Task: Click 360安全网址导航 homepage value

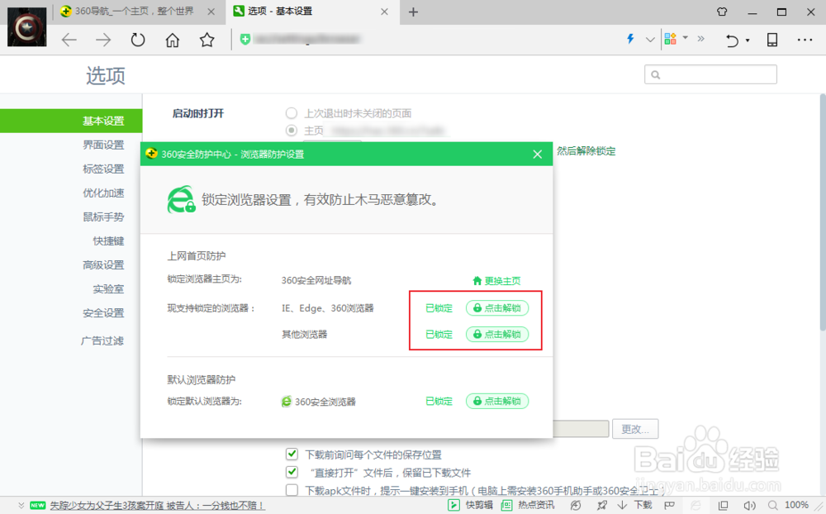Action: click(x=316, y=280)
